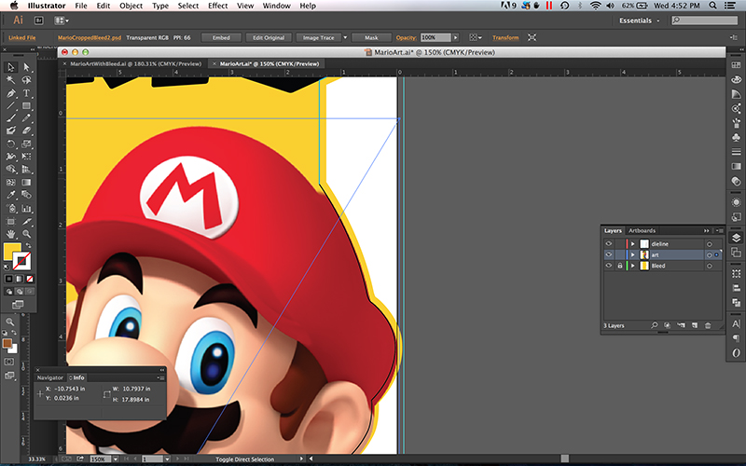
Task: Switch to MarioArtWithBleed.ai document tab
Action: (x=135, y=63)
